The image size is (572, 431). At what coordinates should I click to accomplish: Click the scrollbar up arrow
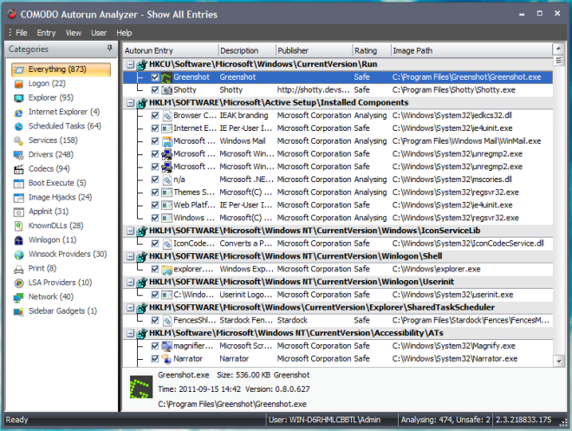558,49
